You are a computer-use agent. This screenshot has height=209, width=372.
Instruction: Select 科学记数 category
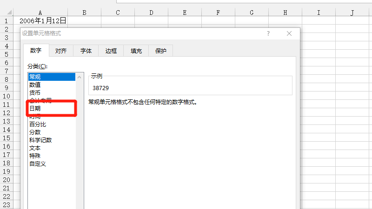coord(40,140)
